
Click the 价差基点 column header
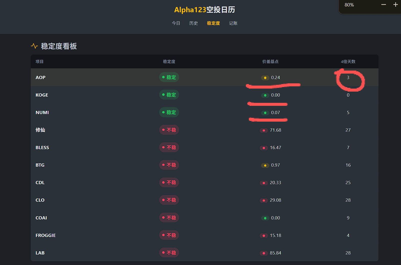[x=270, y=62]
